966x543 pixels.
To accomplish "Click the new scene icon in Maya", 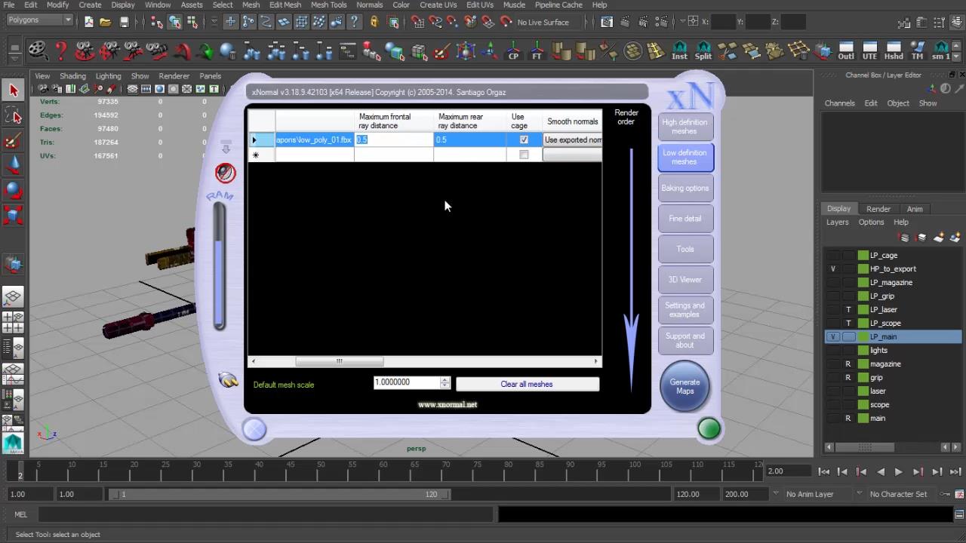I will pos(89,22).
